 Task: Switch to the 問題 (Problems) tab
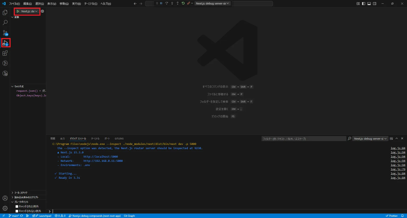(53, 139)
